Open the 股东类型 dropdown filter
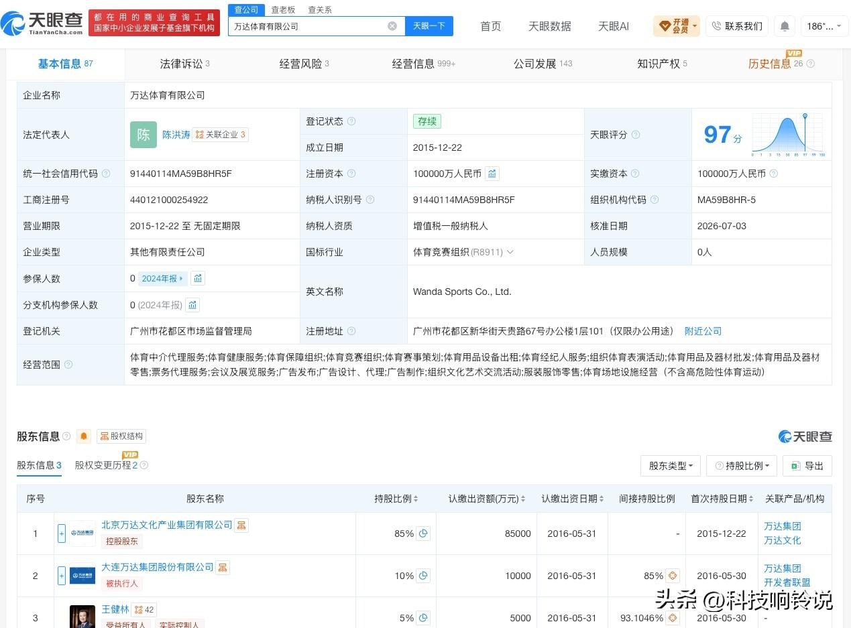The image size is (851, 628). [671, 466]
